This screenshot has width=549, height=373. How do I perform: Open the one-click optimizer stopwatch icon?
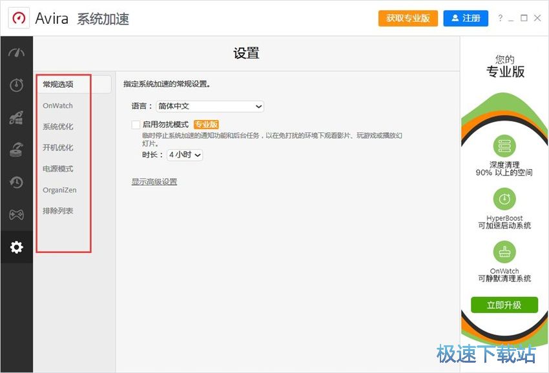(x=16, y=85)
